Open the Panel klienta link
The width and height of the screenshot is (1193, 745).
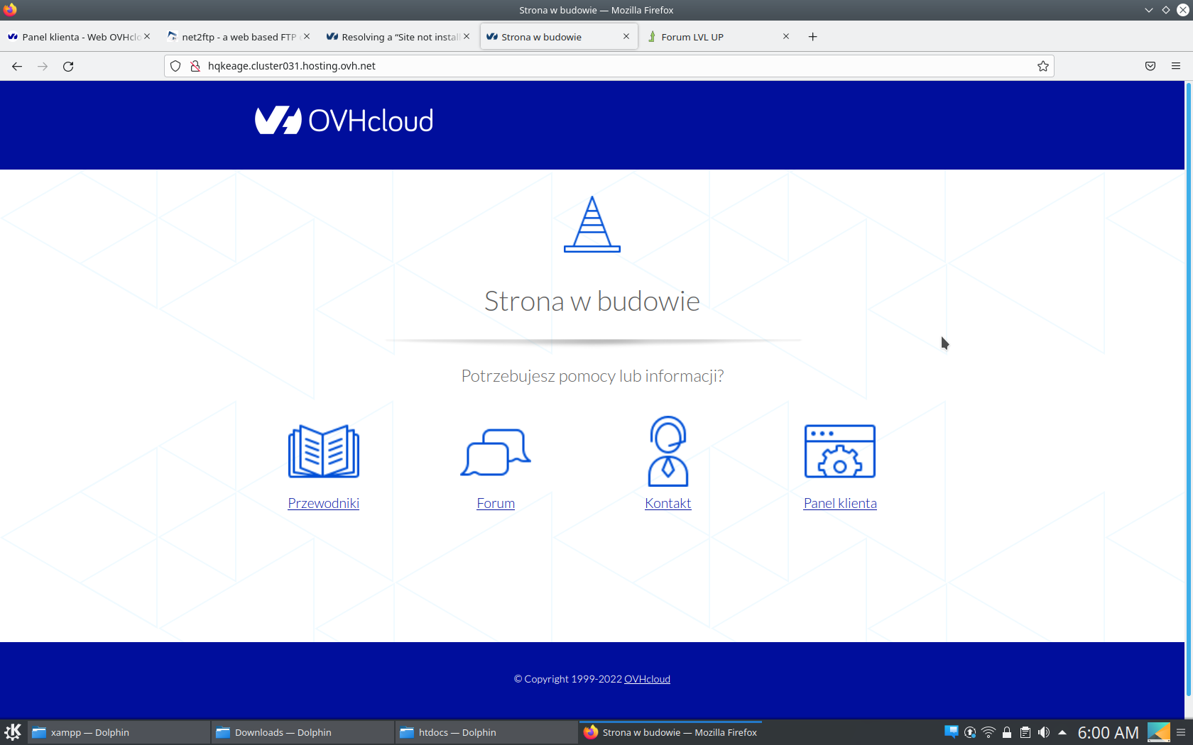click(840, 503)
